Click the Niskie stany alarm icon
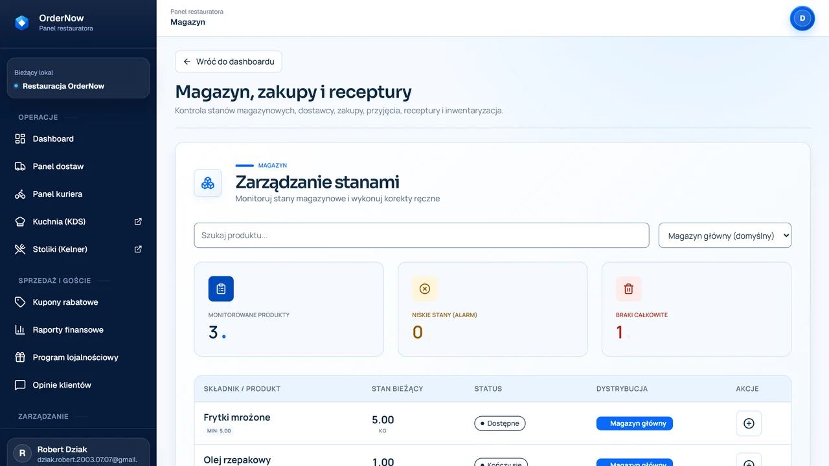Viewport: 829px width, 466px height. pos(425,289)
